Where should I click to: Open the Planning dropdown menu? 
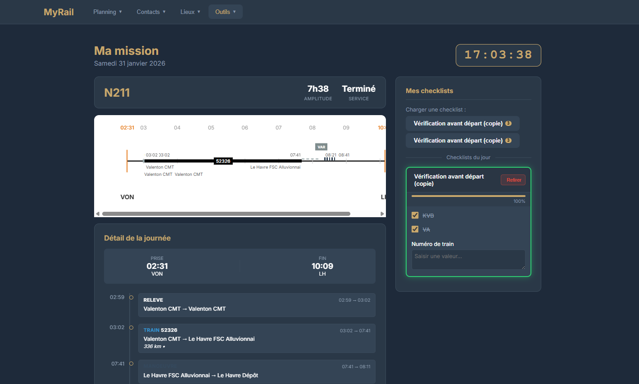(108, 12)
